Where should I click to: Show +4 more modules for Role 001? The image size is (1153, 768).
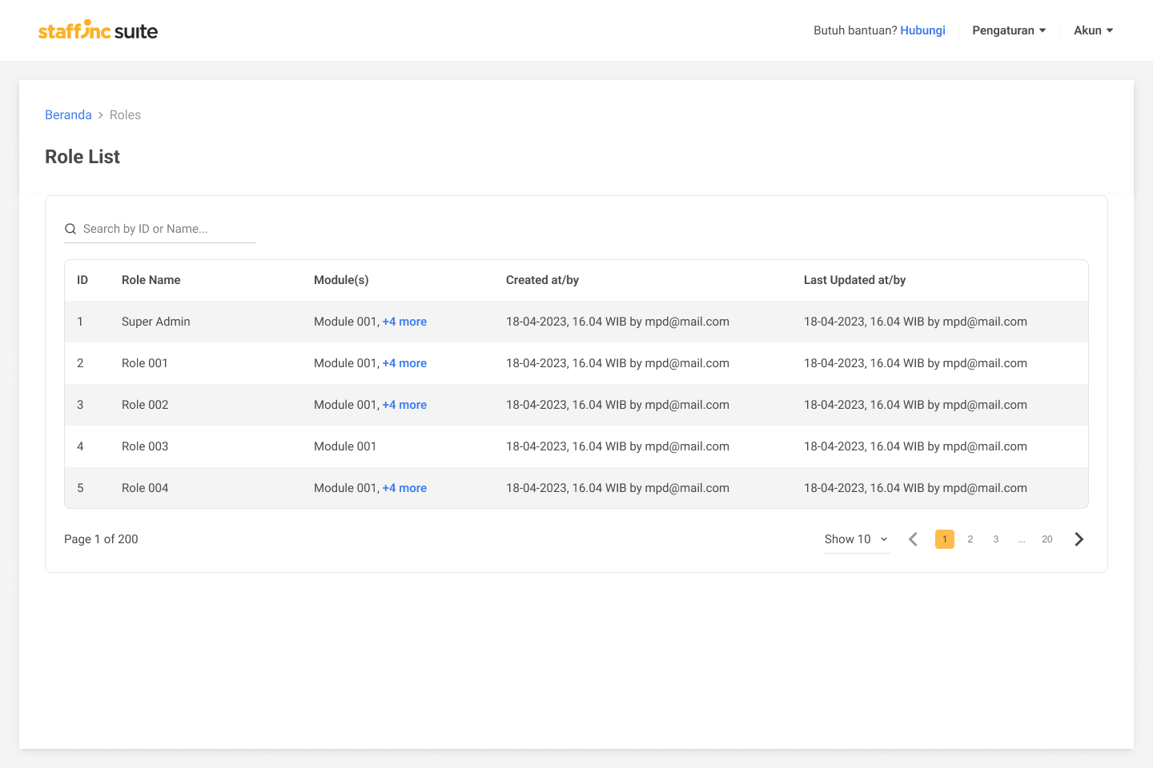(404, 363)
